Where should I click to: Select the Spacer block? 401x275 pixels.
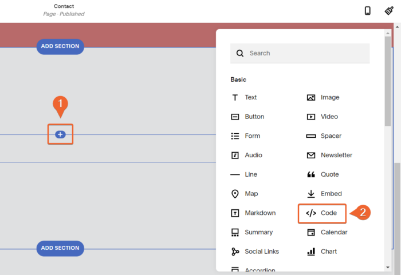324,136
